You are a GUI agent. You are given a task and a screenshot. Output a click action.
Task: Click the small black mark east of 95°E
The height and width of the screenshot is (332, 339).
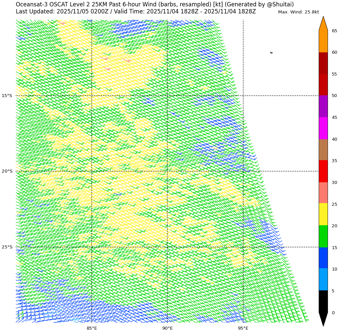[x=271, y=52]
